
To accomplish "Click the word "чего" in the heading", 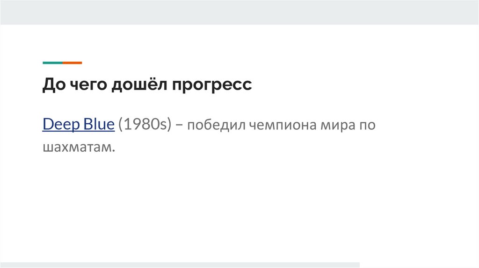I will coord(87,86).
